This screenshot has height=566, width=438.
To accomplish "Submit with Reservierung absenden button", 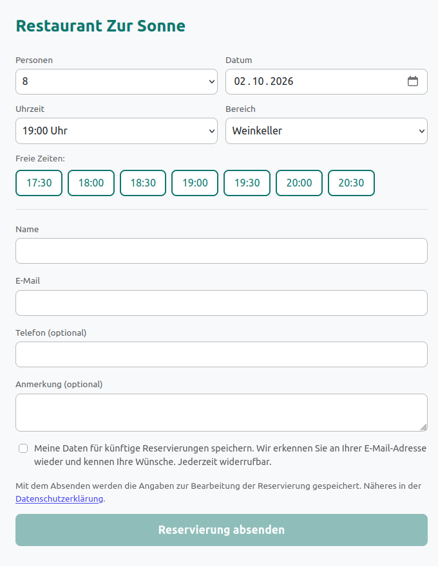I will point(222,530).
